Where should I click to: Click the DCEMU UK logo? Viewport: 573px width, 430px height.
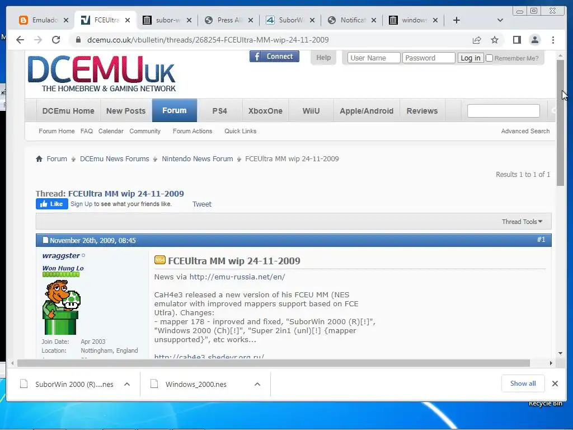(102, 73)
